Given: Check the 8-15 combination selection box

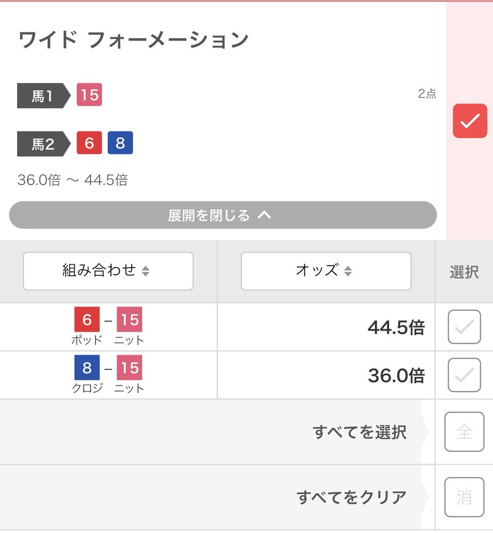Looking at the screenshot, I should pyautogui.click(x=464, y=375).
